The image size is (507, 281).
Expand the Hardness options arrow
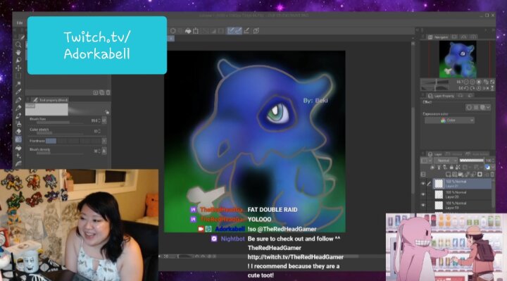(x=104, y=141)
